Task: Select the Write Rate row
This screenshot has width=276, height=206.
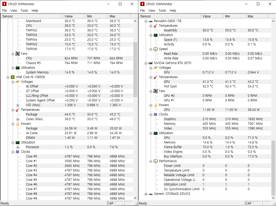Action: [x=217, y=58]
